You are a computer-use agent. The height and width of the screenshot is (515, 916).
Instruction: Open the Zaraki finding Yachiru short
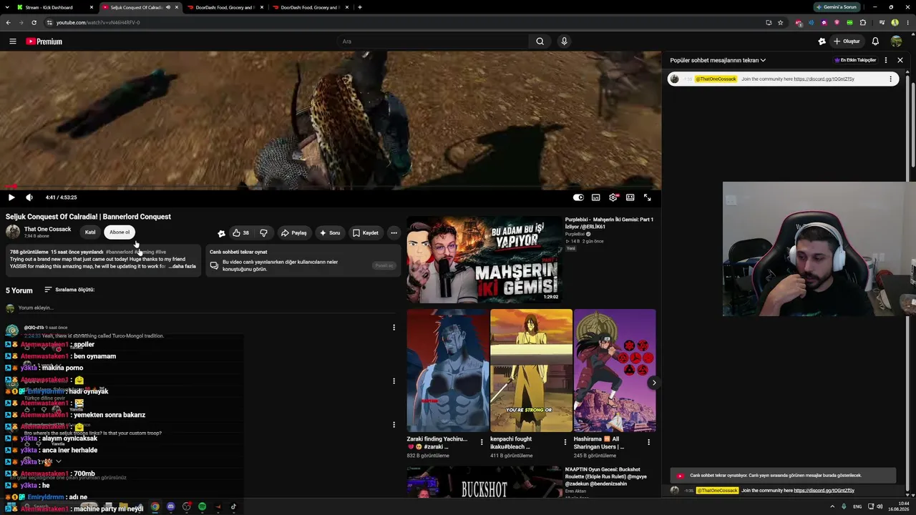[448, 371]
